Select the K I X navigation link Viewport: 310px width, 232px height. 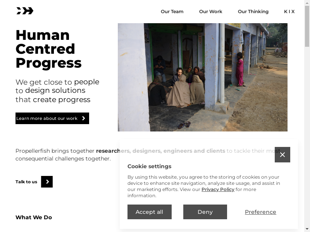289,12
